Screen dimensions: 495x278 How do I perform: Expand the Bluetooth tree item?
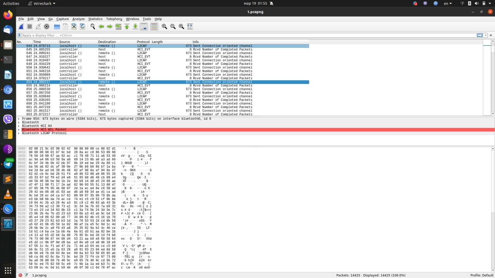click(19, 122)
